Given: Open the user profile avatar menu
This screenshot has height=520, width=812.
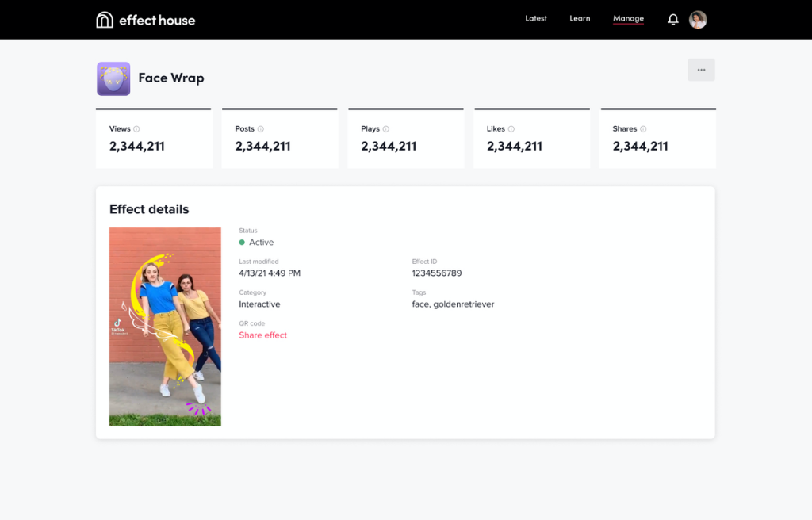Looking at the screenshot, I should (x=698, y=20).
